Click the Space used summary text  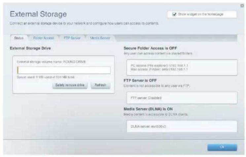pos(46,77)
